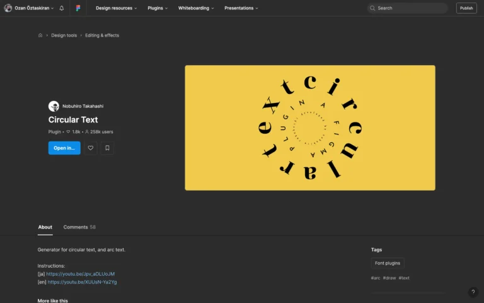
Task: Open Design tools breadcrumb link
Action: pos(64,35)
